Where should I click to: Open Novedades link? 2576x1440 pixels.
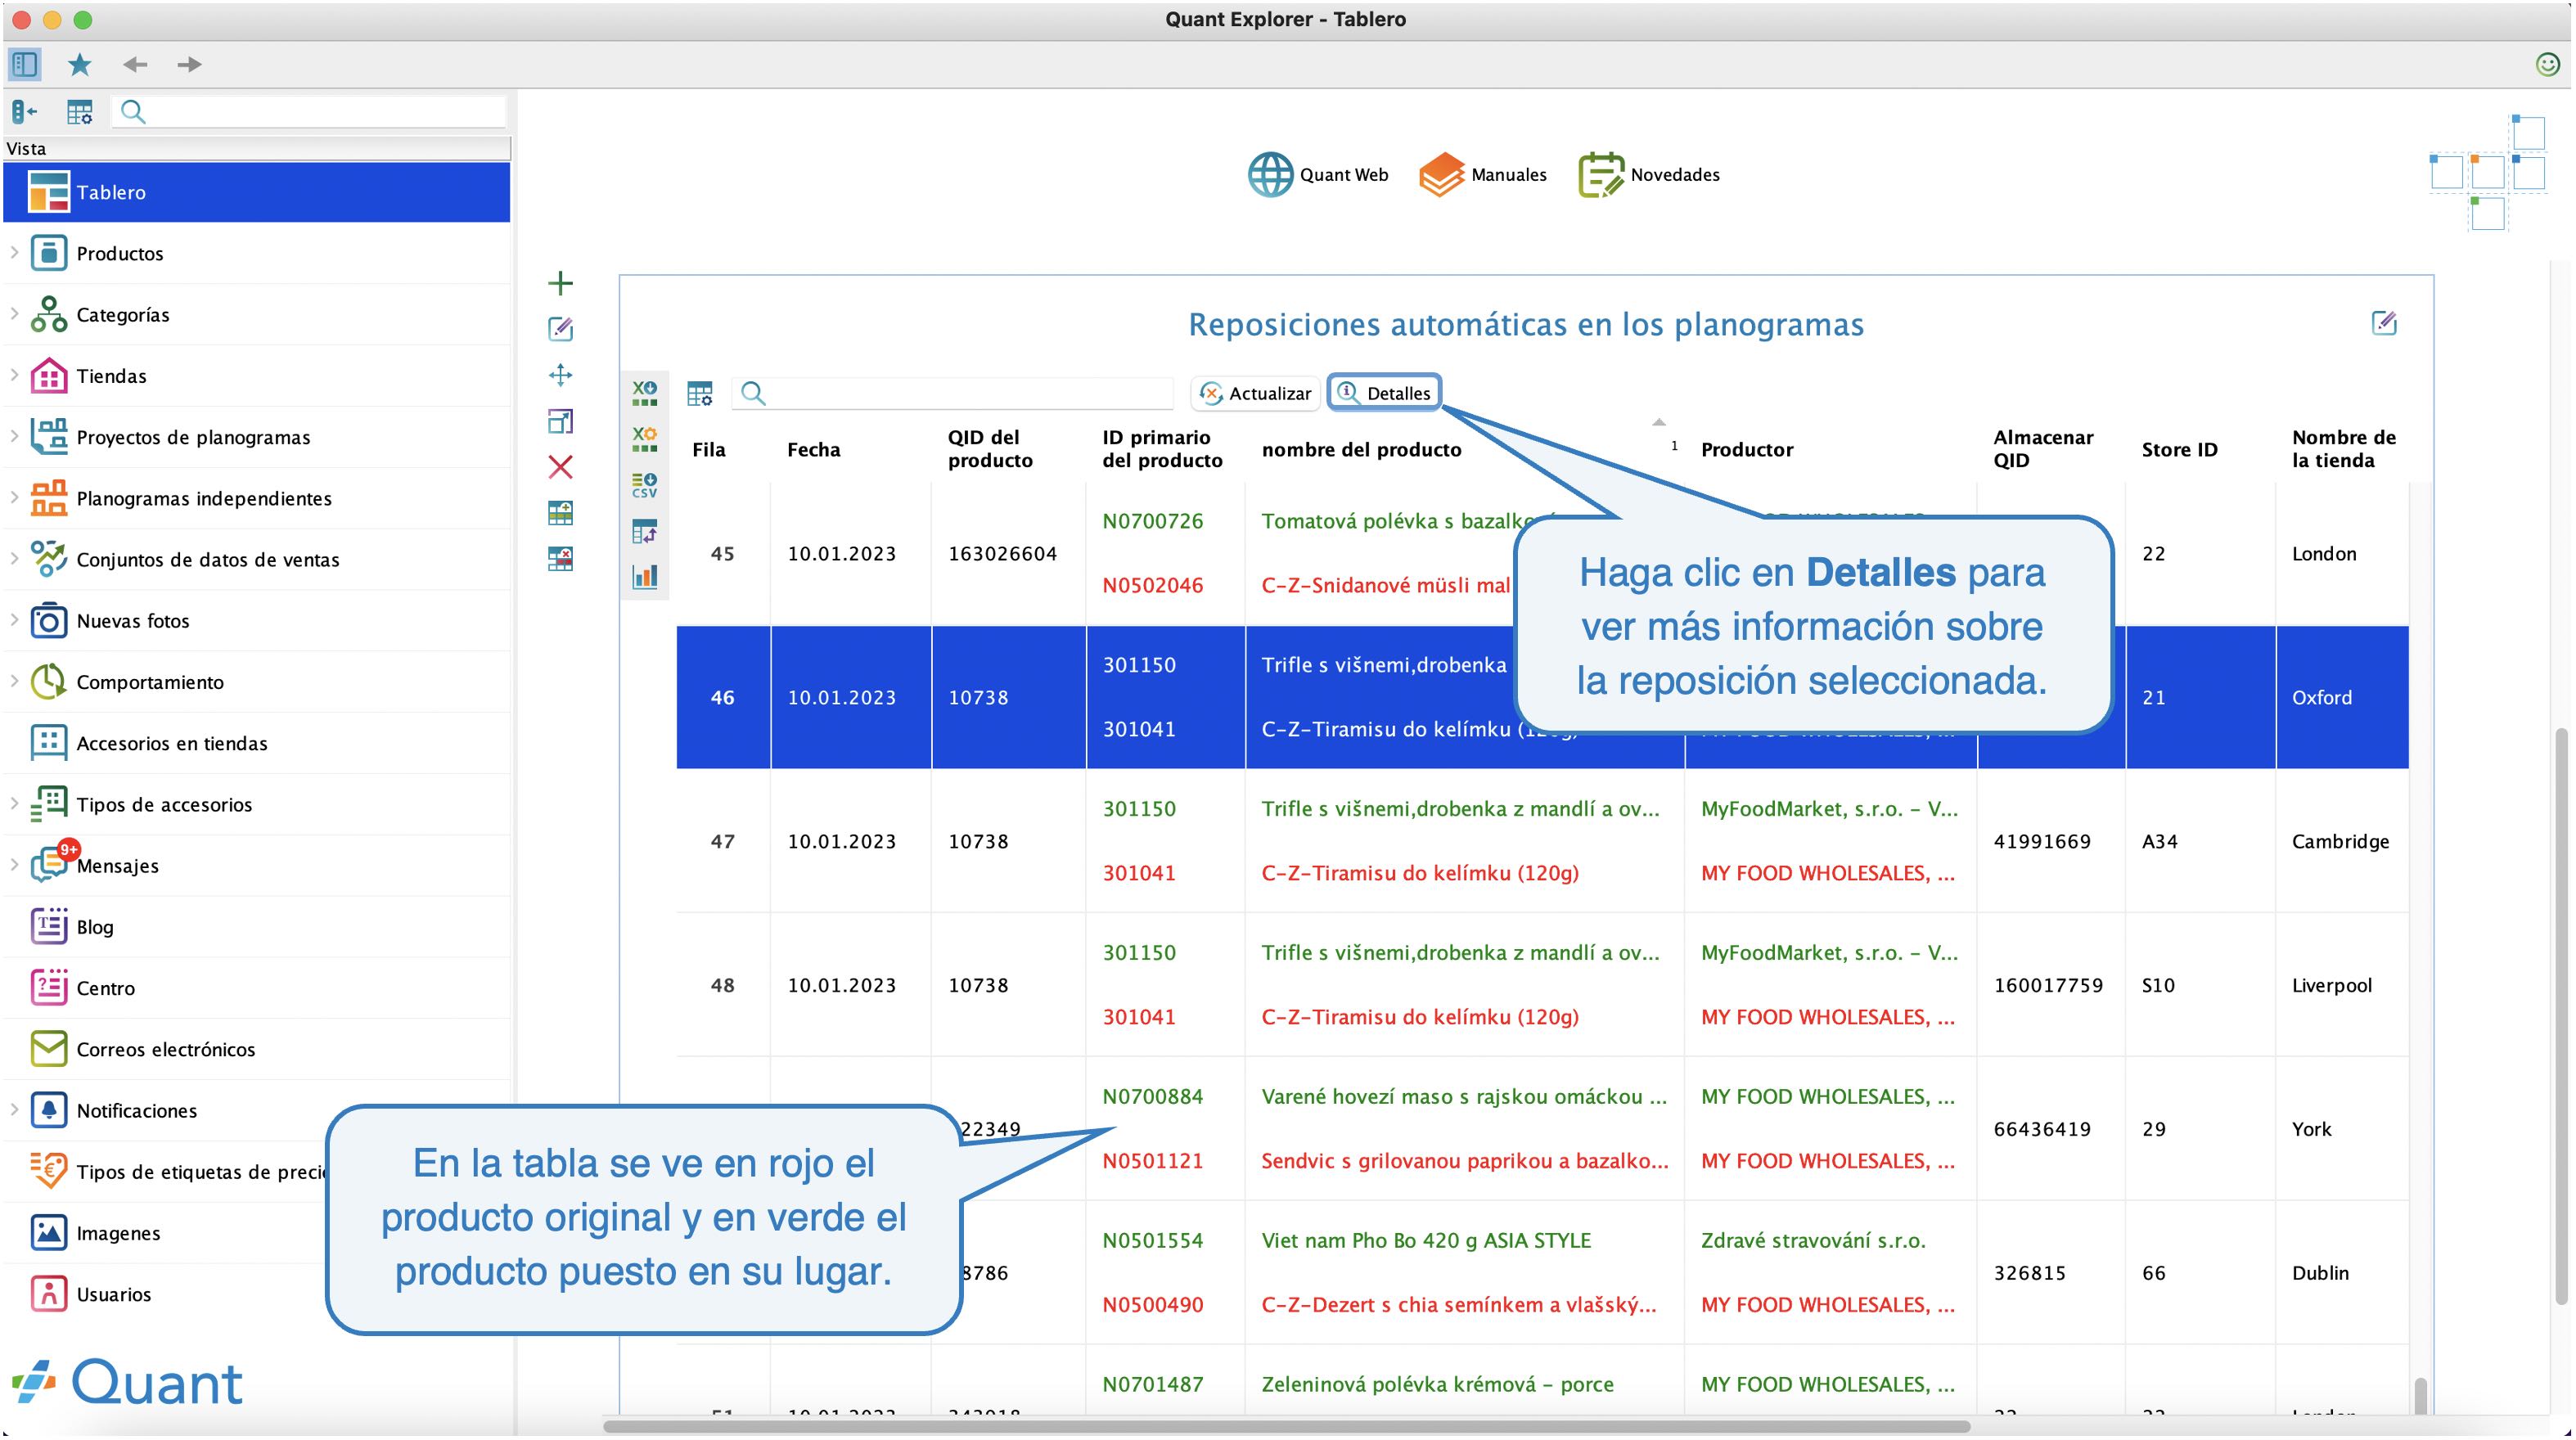click(x=1650, y=175)
